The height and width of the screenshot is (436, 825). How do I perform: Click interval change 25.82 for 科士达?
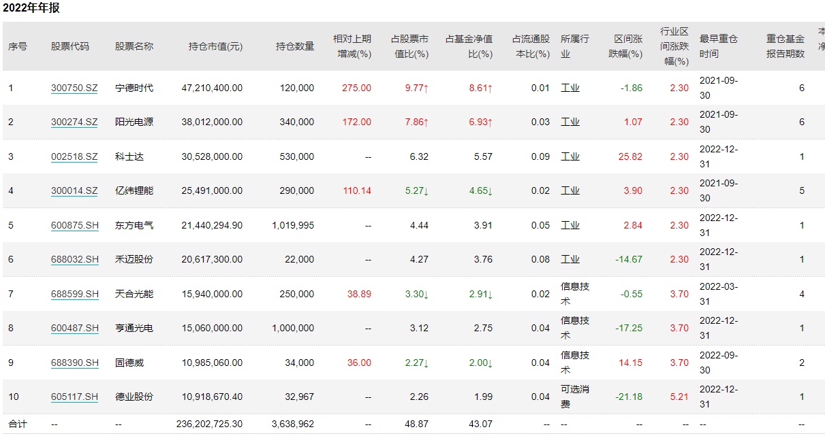tap(631, 156)
